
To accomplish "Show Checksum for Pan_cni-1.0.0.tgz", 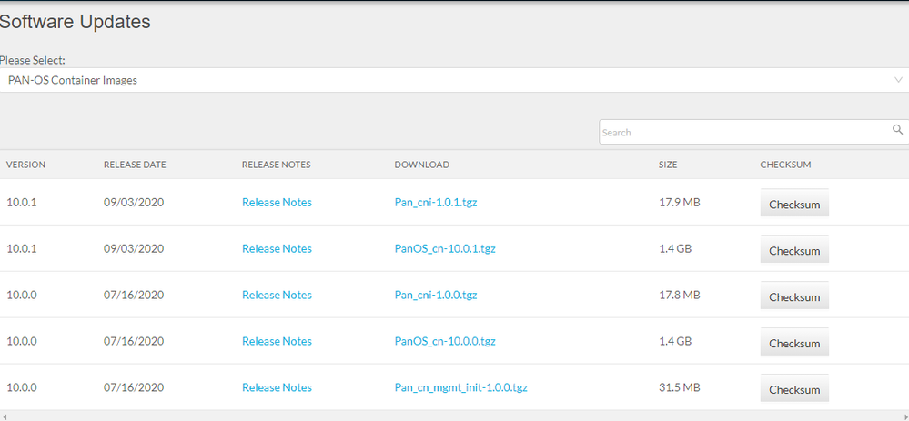I will (x=794, y=296).
